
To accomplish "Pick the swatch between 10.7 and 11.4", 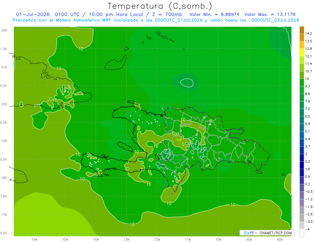I will coord(302,67).
